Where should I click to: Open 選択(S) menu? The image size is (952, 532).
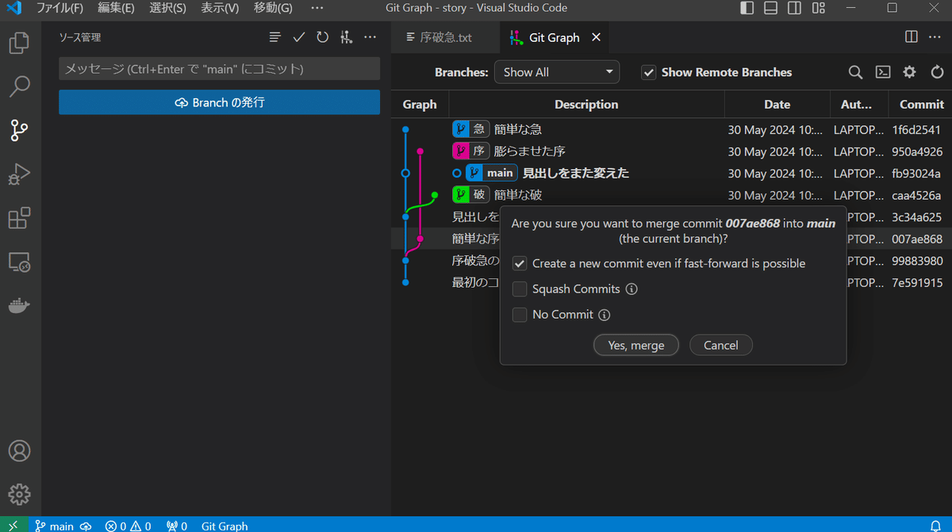167,8
